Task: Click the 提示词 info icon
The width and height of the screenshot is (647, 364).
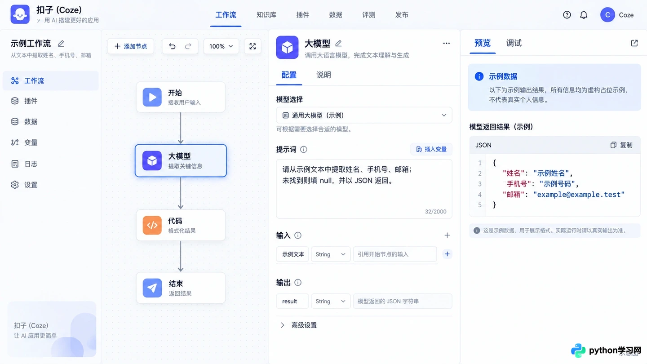Action: click(x=304, y=149)
